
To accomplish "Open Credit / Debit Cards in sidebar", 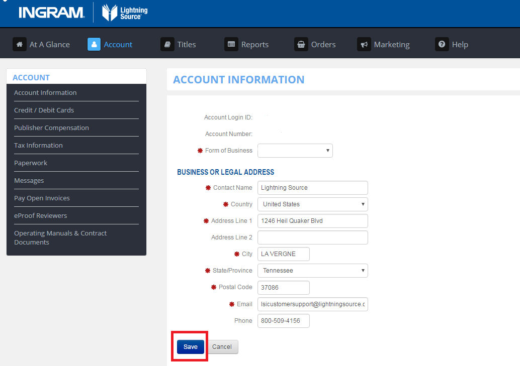I will [x=44, y=110].
